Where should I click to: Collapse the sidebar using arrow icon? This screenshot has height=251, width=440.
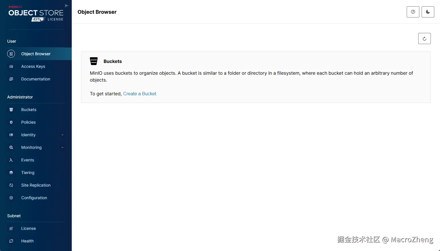67,6
